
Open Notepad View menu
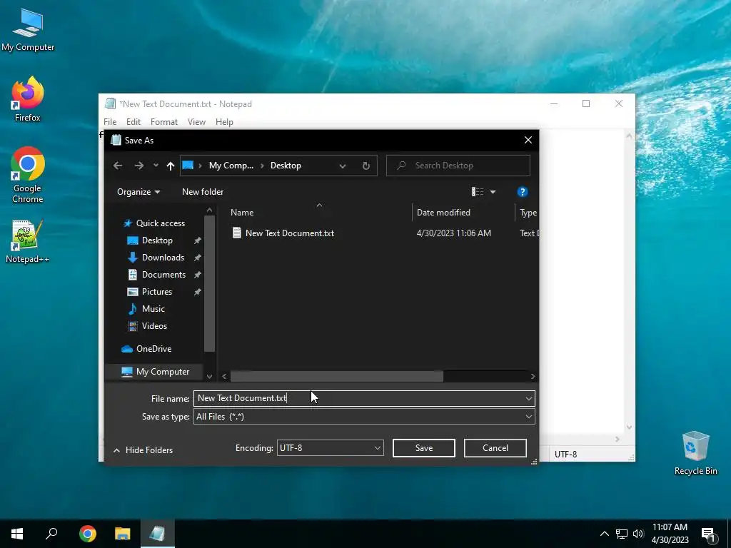click(197, 122)
